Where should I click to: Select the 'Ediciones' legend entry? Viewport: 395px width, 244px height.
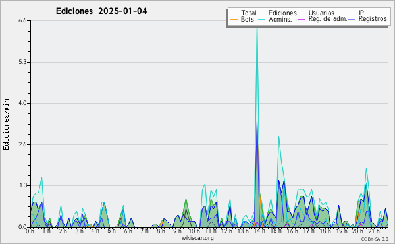click(278, 13)
